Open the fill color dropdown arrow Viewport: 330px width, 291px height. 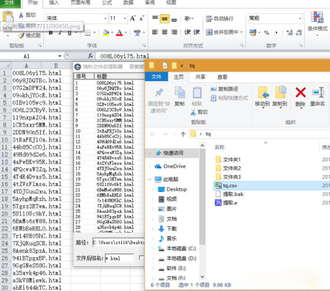(112, 32)
